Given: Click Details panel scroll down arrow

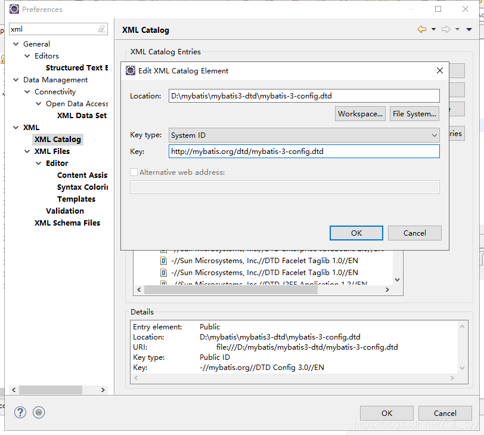Looking at the screenshot, I should point(462,368).
